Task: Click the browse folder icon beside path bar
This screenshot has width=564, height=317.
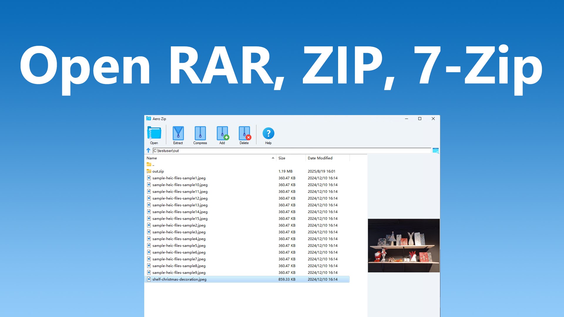Action: tap(436, 151)
